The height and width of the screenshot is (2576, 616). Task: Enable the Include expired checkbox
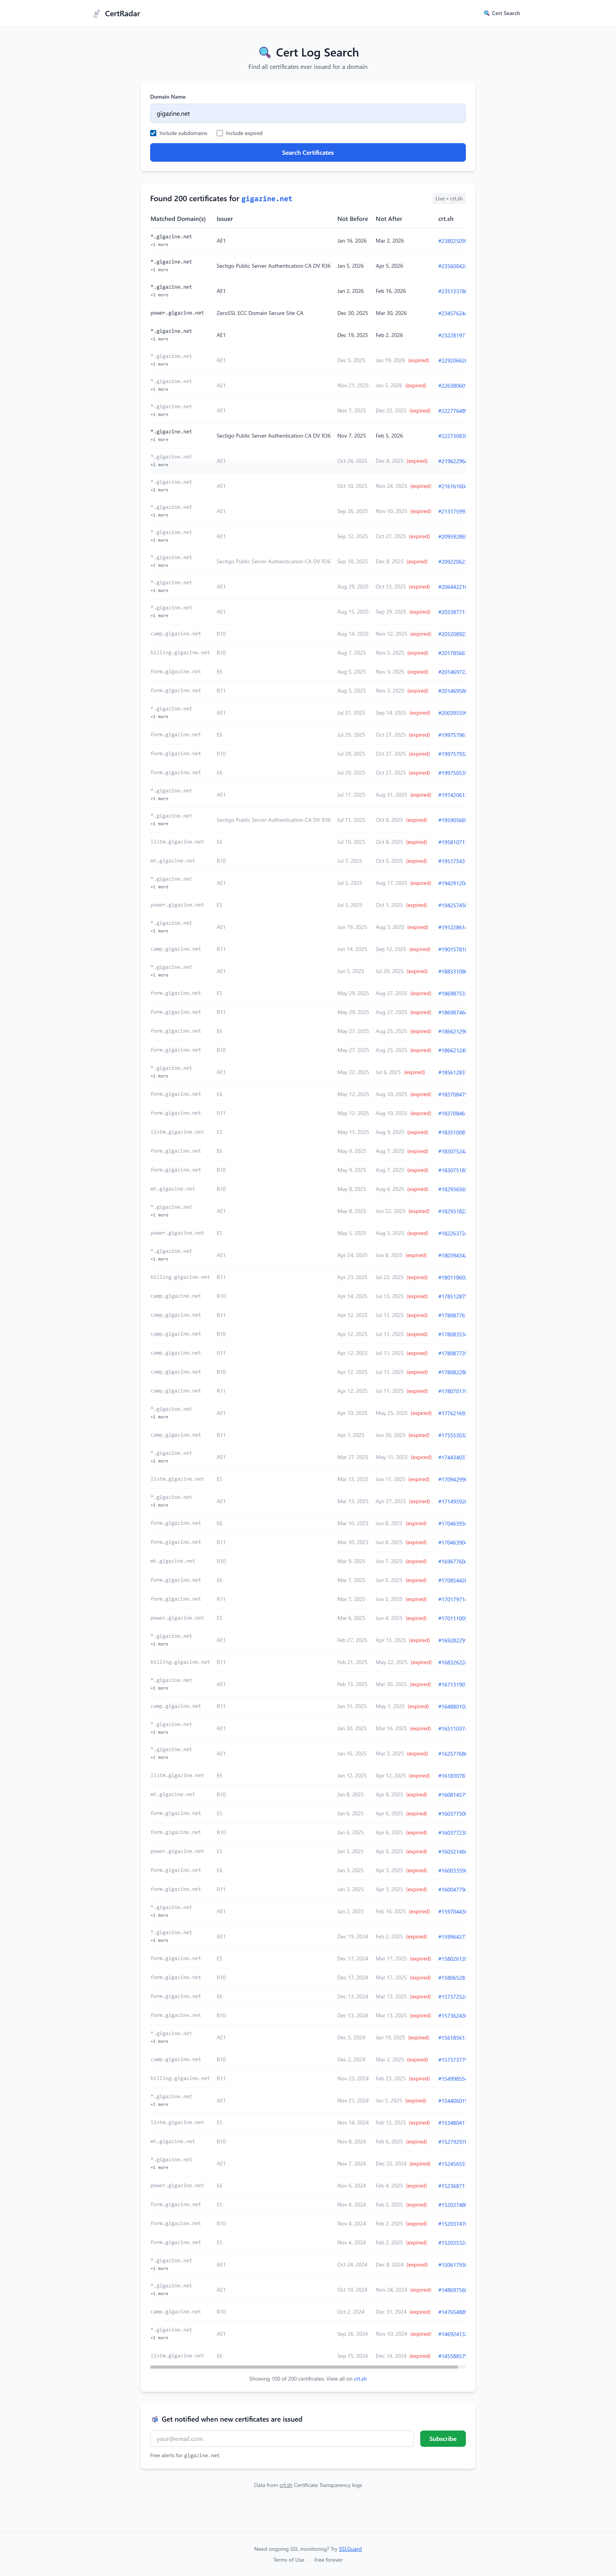coord(220,133)
